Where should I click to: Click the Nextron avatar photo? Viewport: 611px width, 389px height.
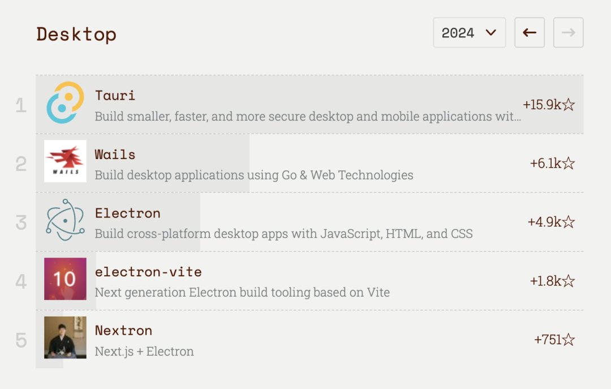65,337
